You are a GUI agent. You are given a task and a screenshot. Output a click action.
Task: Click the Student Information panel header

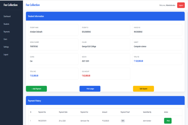105,16
